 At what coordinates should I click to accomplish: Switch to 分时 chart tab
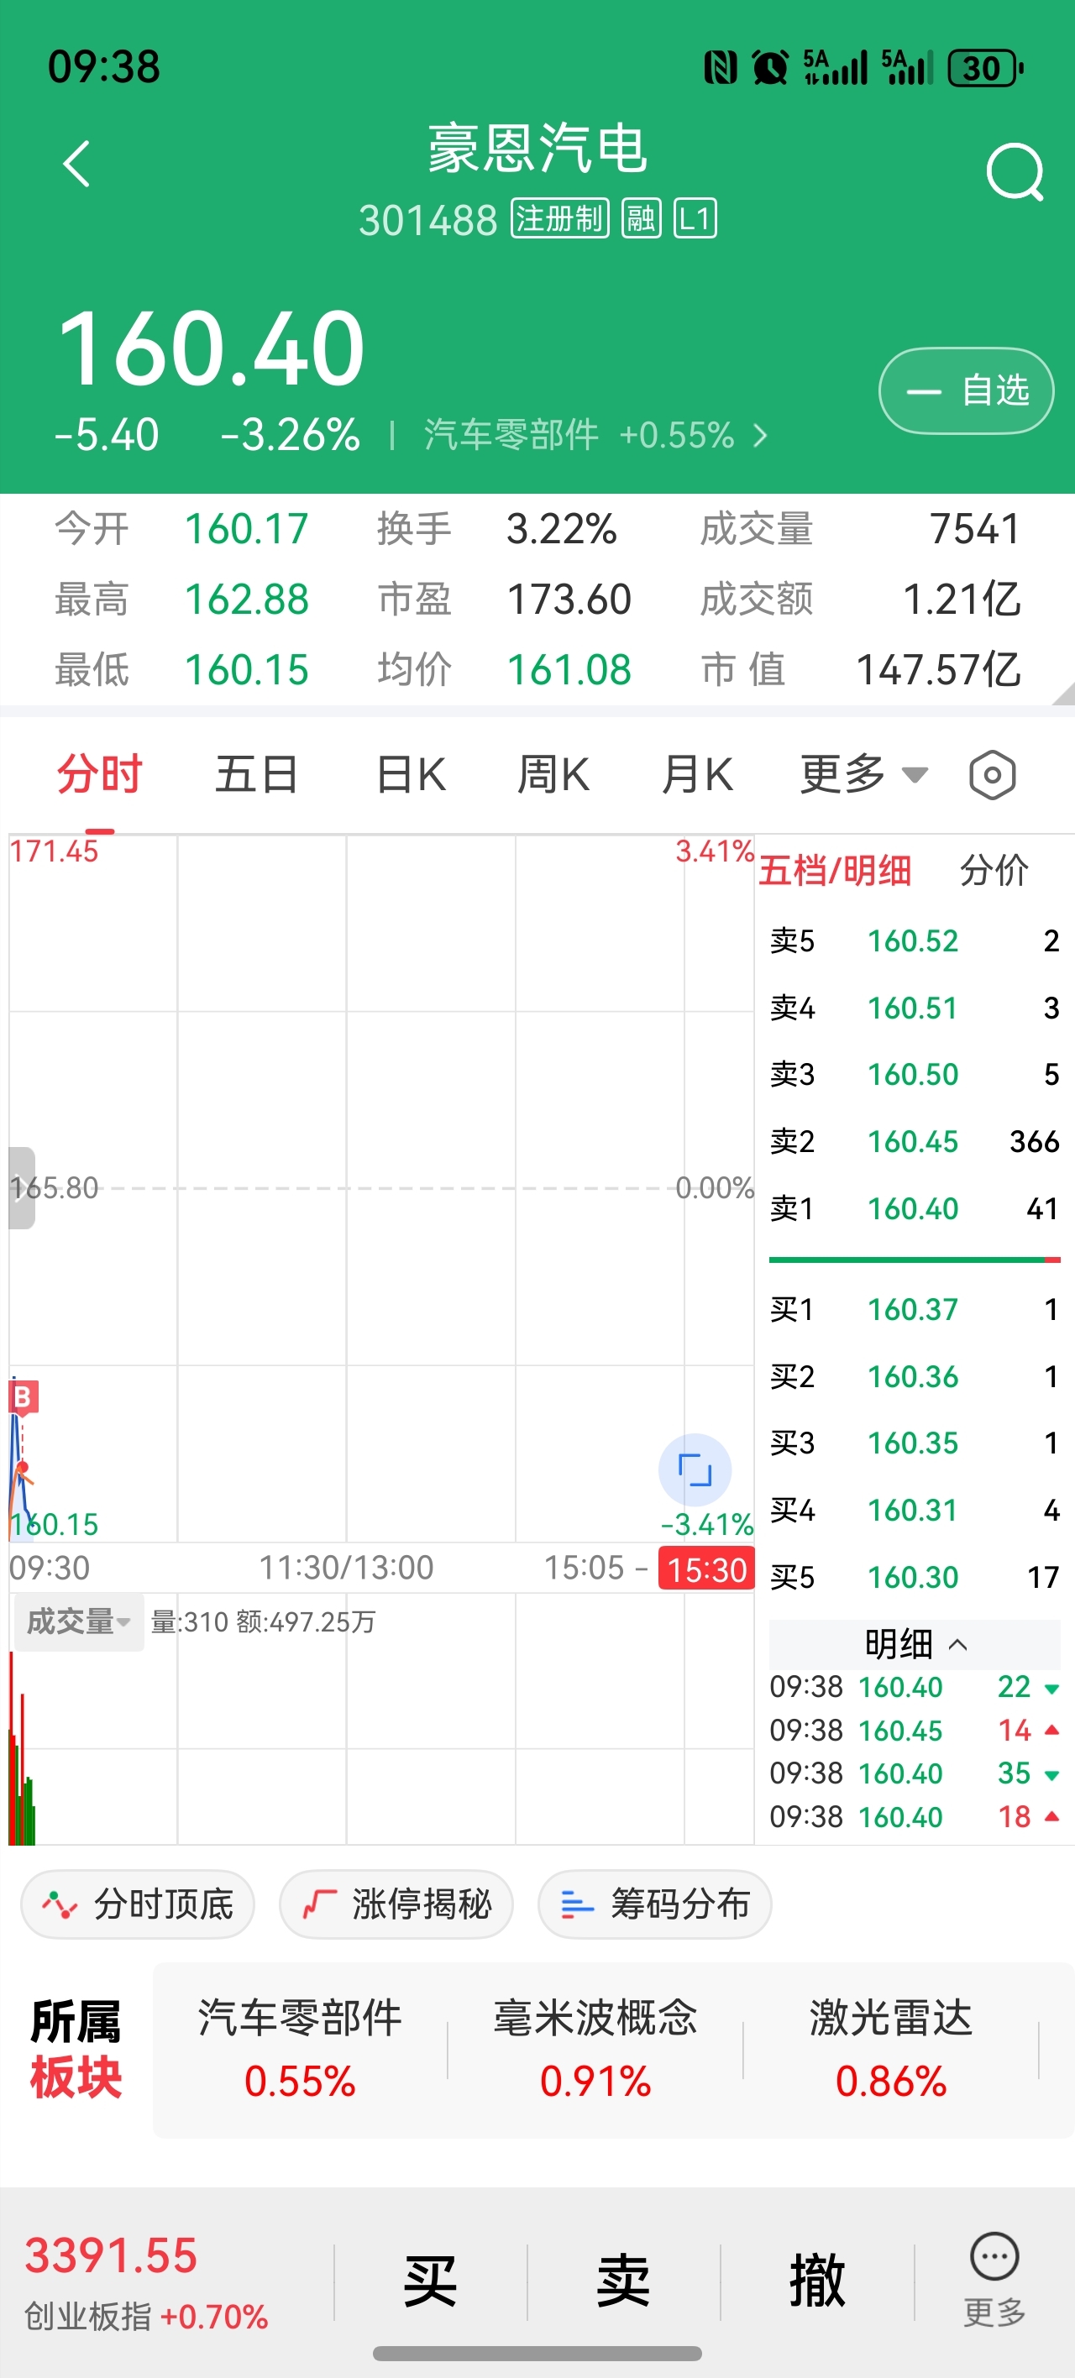(x=100, y=773)
